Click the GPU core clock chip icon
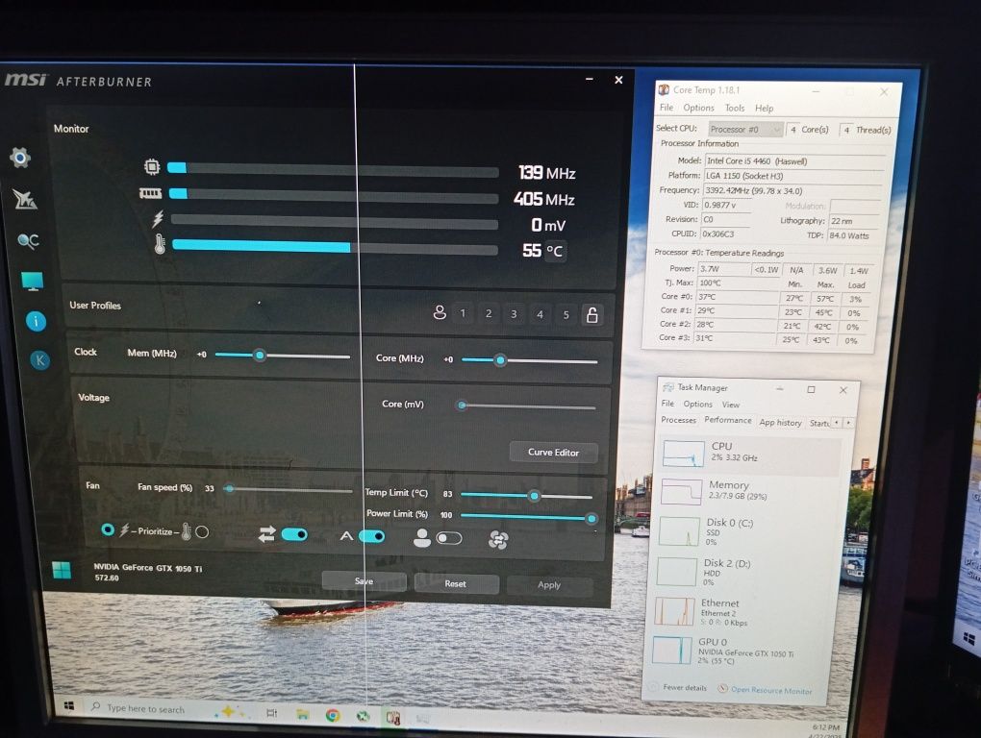 coord(152,167)
